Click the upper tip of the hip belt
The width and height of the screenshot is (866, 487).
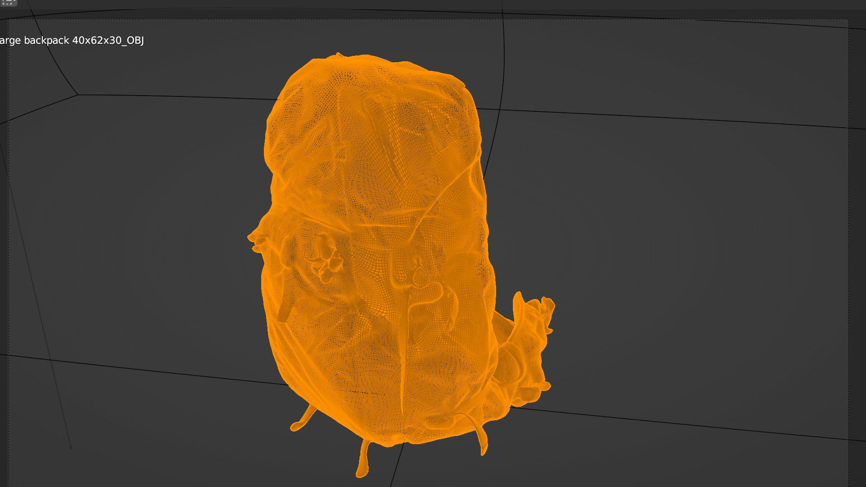pyautogui.click(x=518, y=297)
